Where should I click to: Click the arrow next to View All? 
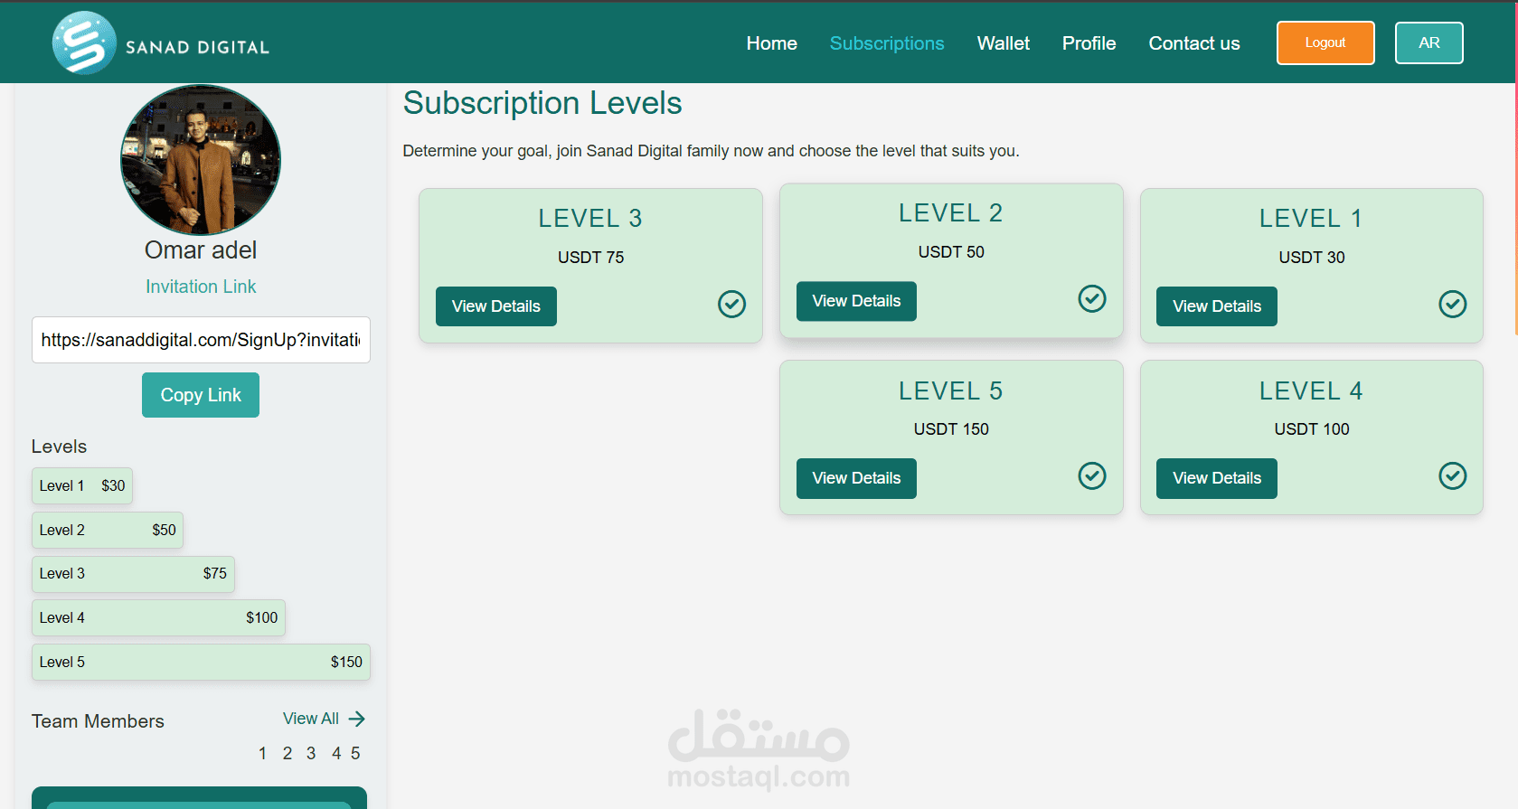tap(357, 719)
